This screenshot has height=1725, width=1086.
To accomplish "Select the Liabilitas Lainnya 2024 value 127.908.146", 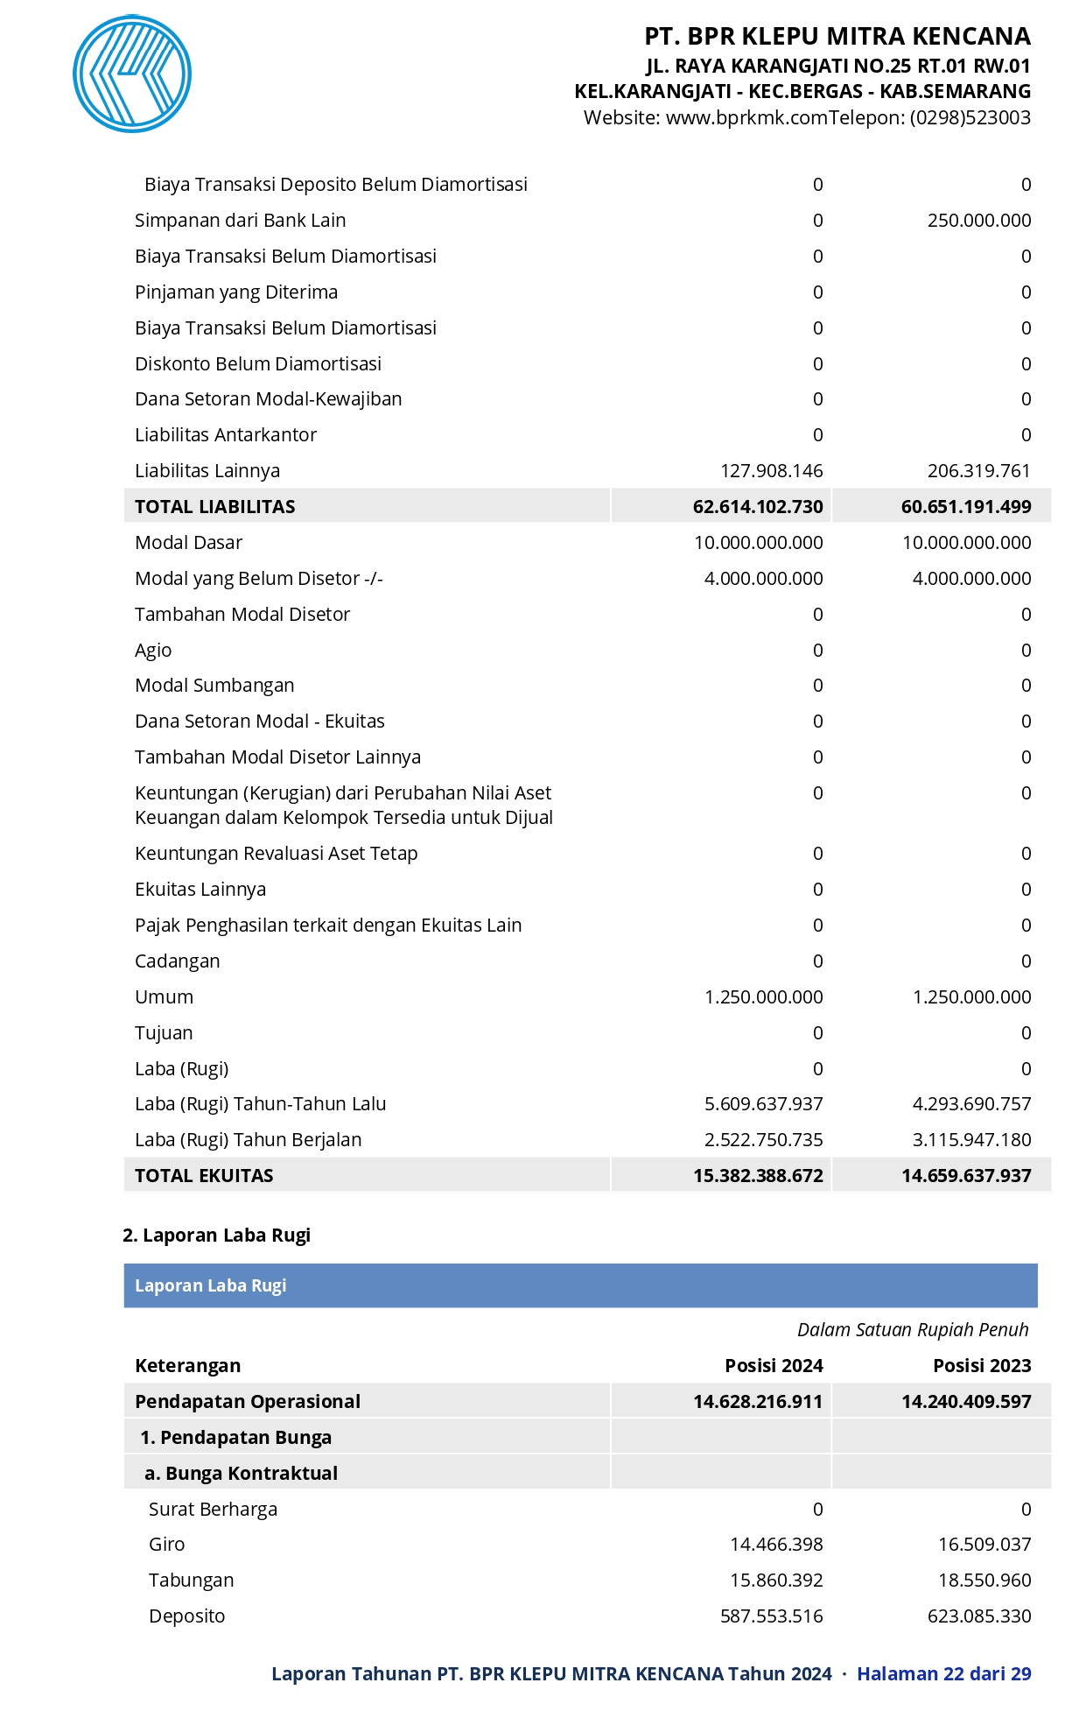I will [771, 470].
